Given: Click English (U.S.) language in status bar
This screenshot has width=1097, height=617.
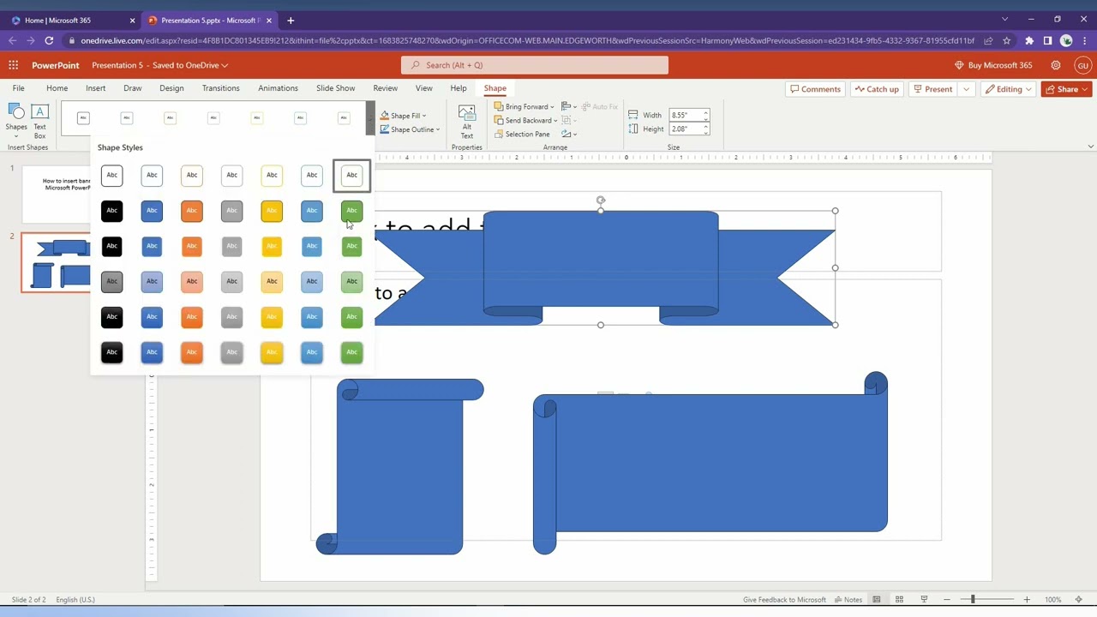Looking at the screenshot, I should 75,600.
